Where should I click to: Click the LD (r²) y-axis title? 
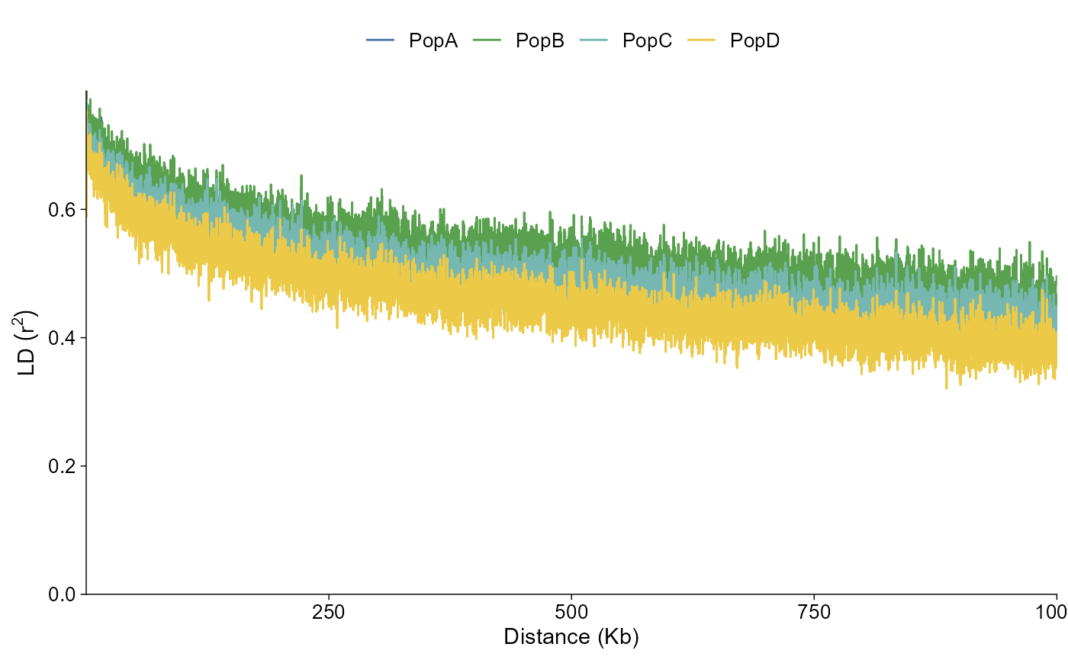tap(27, 342)
